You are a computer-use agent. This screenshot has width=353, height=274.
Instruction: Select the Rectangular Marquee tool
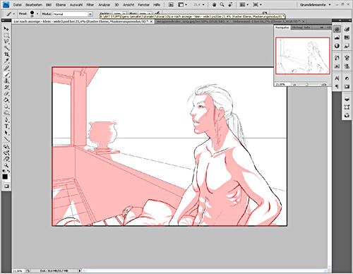(x=6, y=35)
